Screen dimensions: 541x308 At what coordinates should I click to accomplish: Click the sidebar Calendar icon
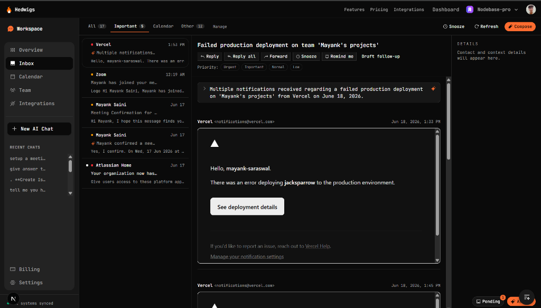pos(13,77)
